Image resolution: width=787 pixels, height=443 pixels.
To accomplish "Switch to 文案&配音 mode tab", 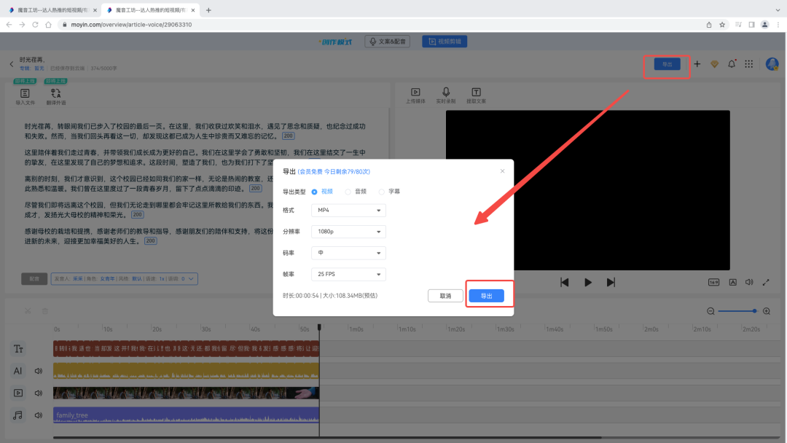I will [388, 41].
